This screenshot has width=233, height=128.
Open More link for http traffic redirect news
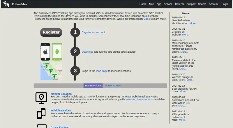(x=183, y=120)
